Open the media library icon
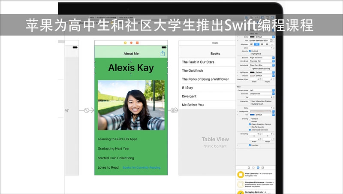 coord(263,167)
